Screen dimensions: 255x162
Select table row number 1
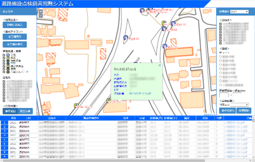4,123
